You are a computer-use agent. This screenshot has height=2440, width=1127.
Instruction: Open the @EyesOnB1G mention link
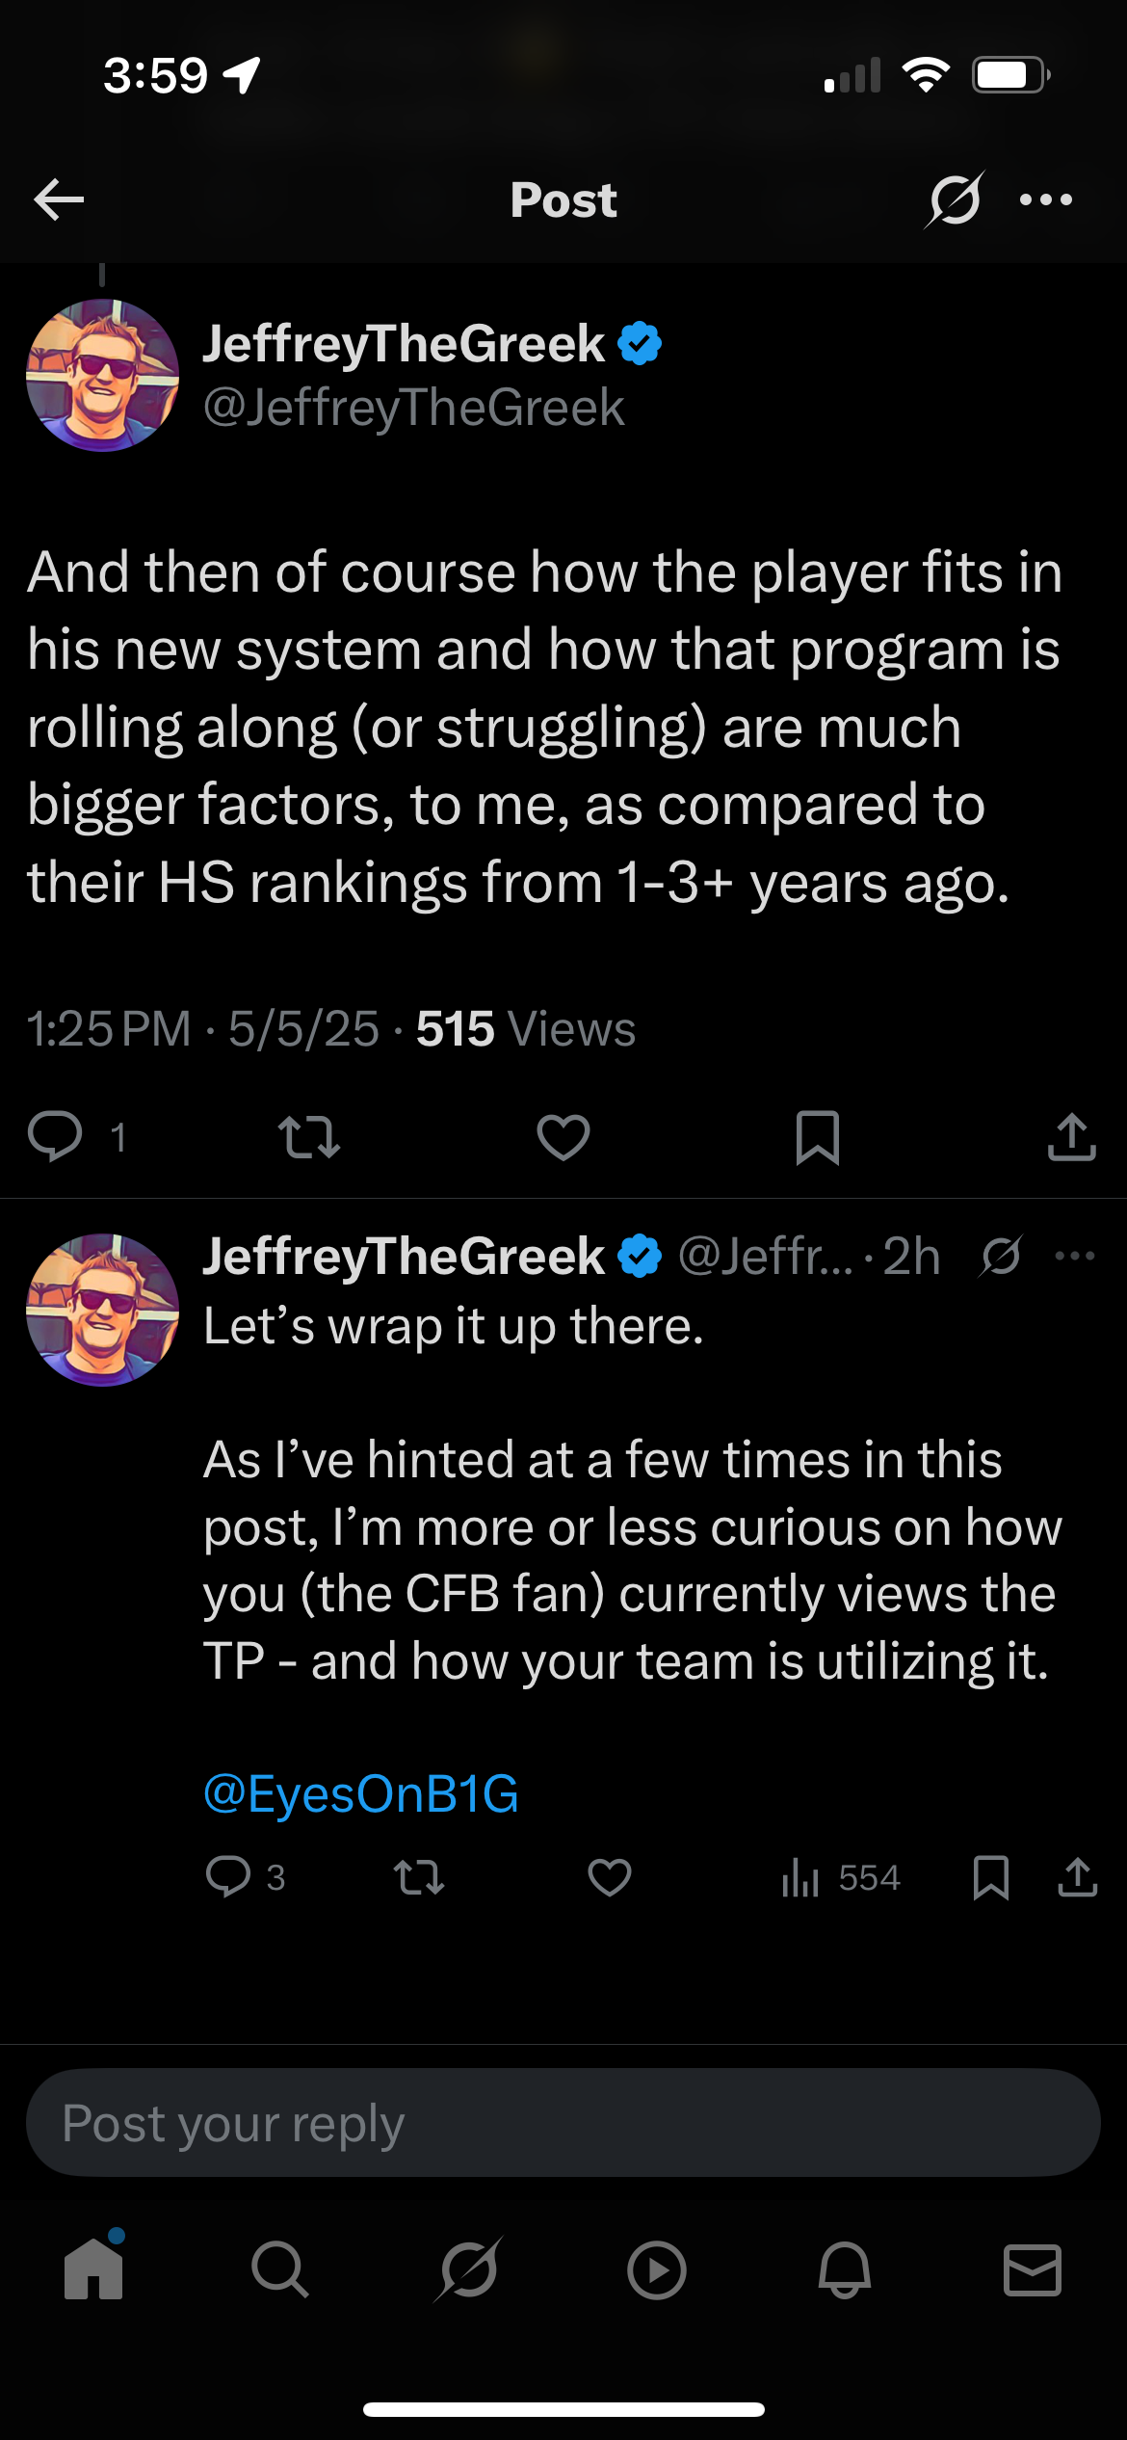pyautogui.click(x=361, y=1793)
